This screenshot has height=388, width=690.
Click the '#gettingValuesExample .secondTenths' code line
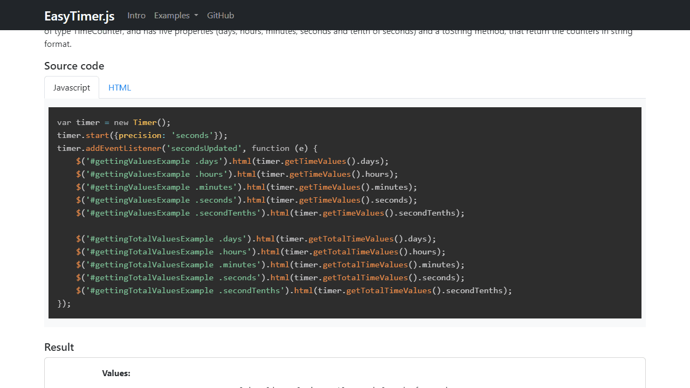coord(271,213)
